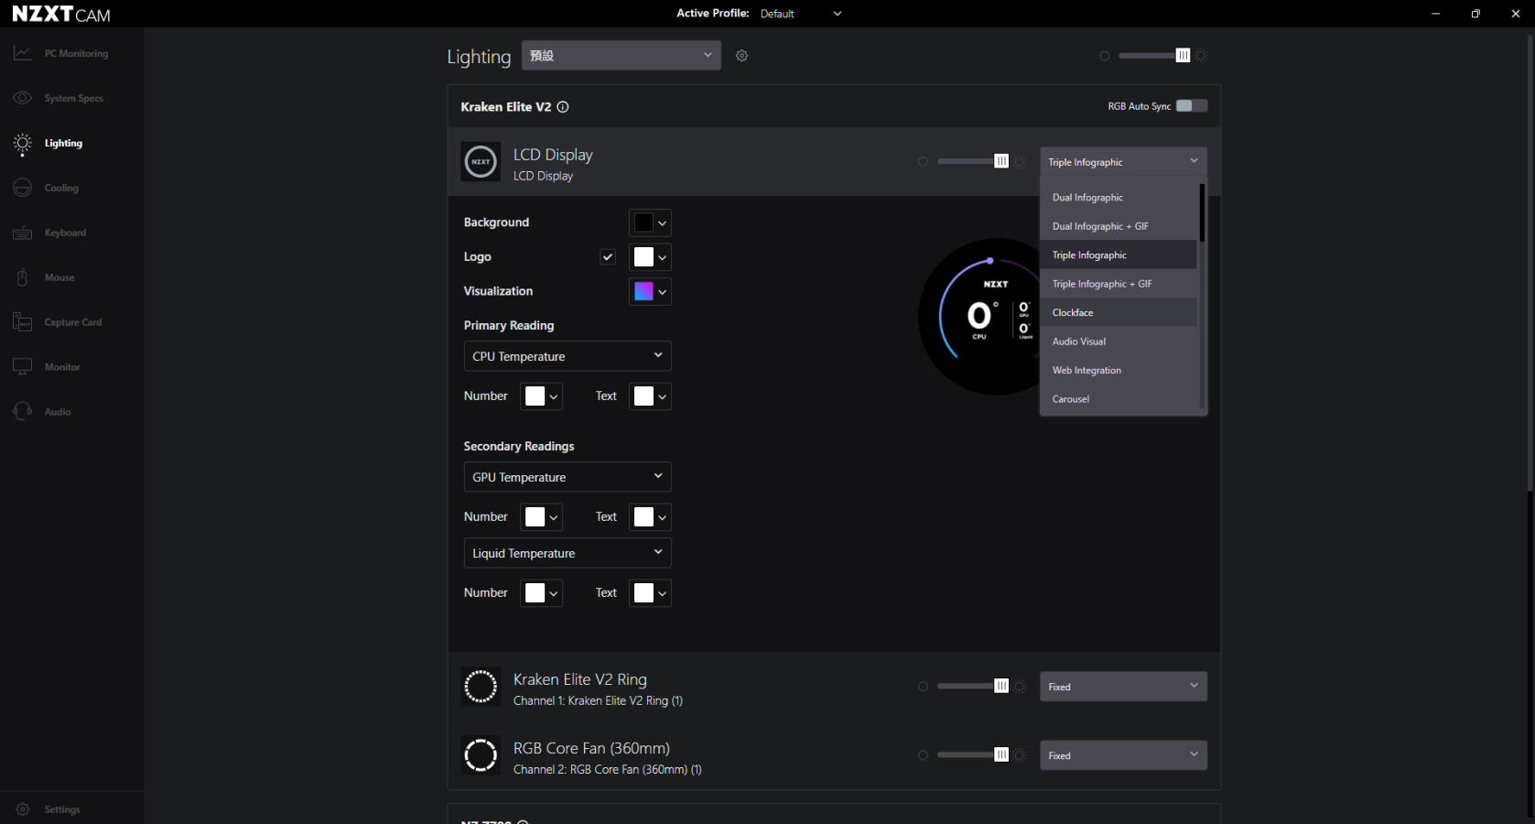1535x824 pixels.
Task: Uncheck the Logo checkbox
Action: pos(608,257)
